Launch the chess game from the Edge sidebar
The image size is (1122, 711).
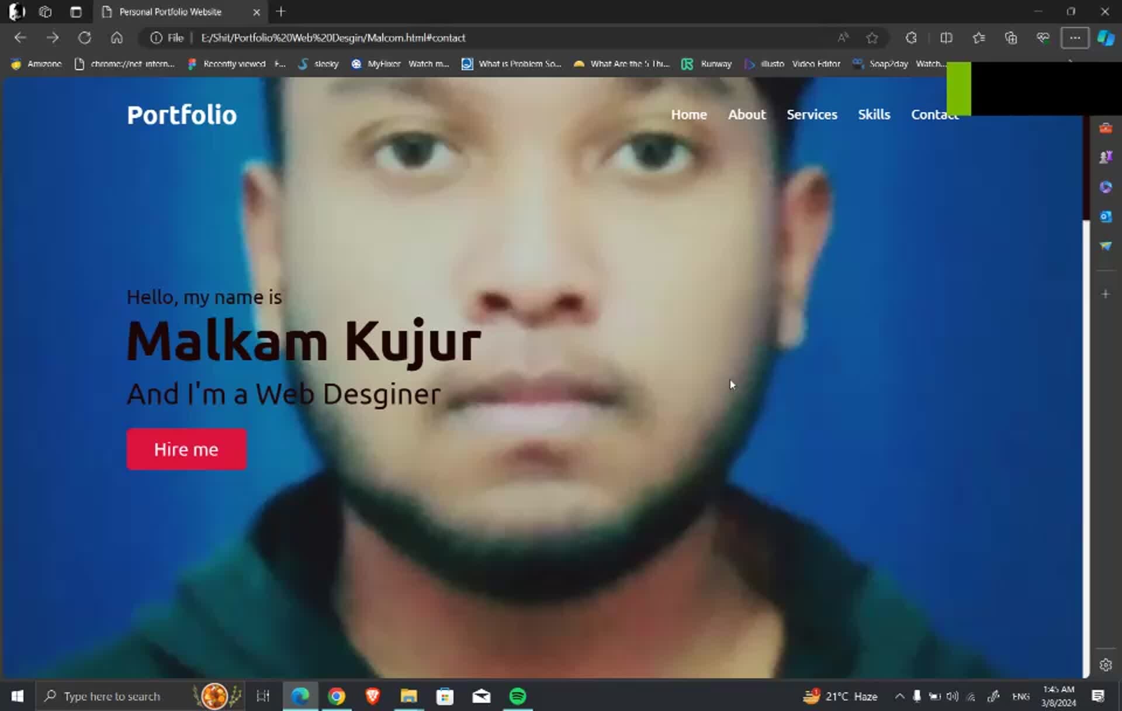click(1106, 157)
